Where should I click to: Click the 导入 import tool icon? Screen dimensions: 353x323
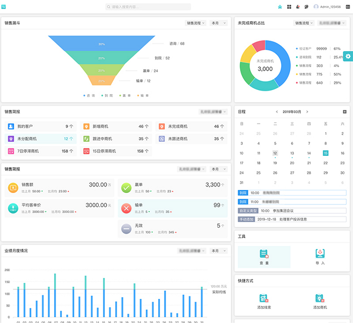(x=320, y=254)
